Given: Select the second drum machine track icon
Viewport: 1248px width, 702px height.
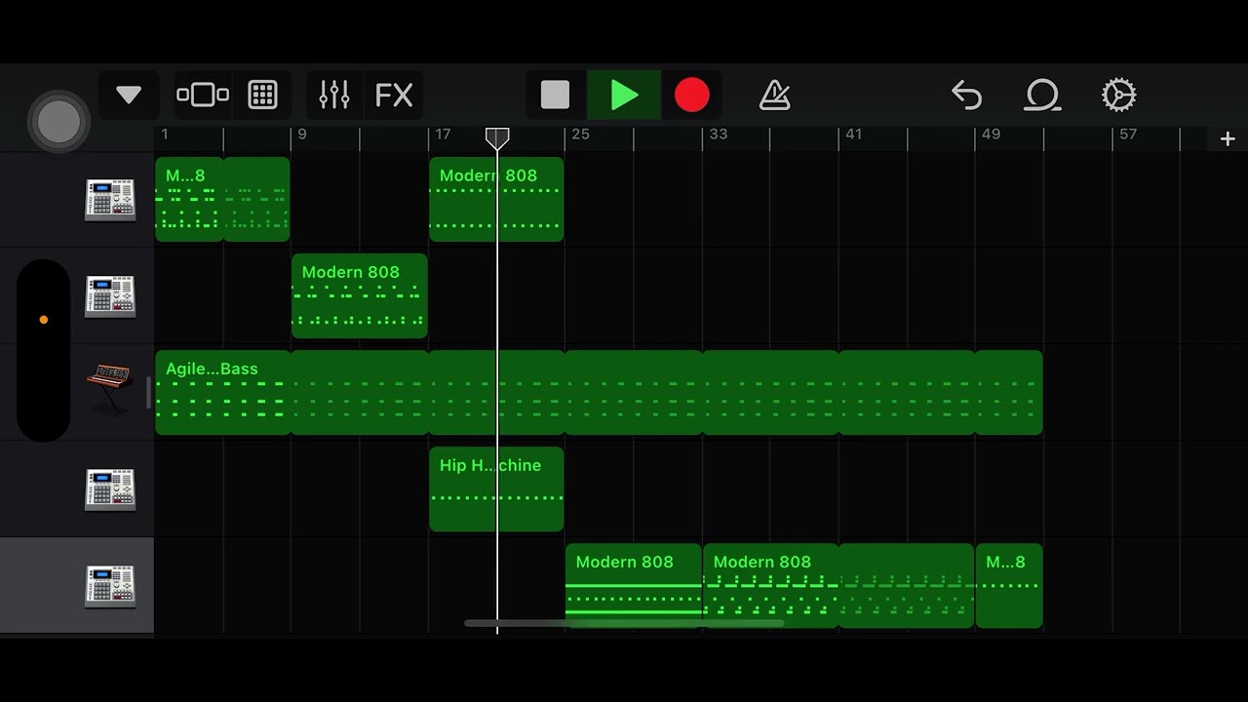Looking at the screenshot, I should (110, 296).
